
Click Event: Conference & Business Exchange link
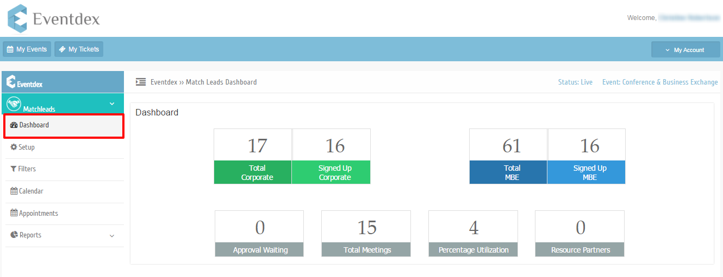click(x=660, y=82)
